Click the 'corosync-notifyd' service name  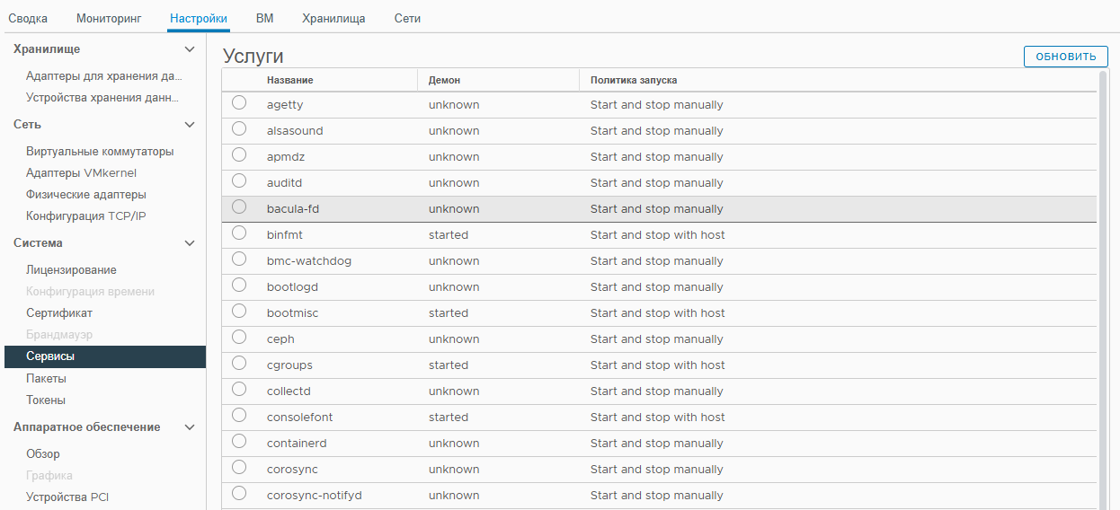coord(315,496)
